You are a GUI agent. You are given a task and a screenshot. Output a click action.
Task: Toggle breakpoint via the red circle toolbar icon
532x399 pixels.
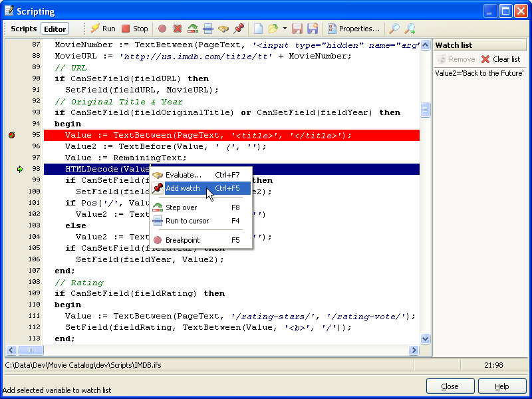pyautogui.click(x=162, y=29)
